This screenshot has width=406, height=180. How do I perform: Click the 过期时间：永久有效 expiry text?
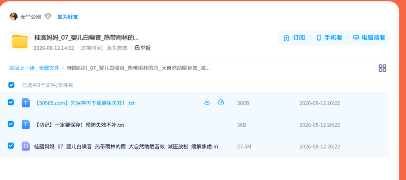[x=104, y=48]
